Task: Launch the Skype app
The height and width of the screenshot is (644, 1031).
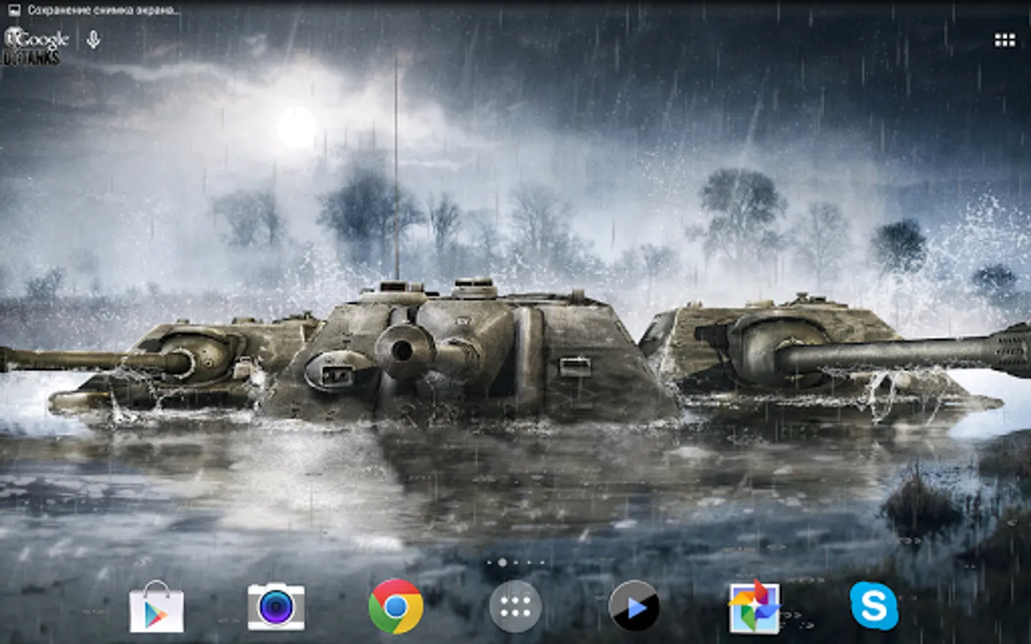Action: [x=874, y=606]
